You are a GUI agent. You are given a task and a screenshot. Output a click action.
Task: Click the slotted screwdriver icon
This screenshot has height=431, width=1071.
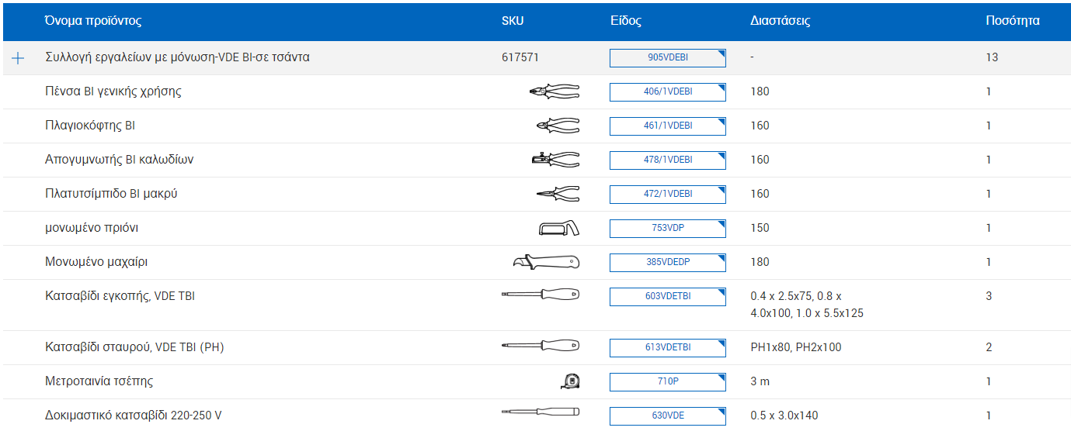tap(541, 295)
